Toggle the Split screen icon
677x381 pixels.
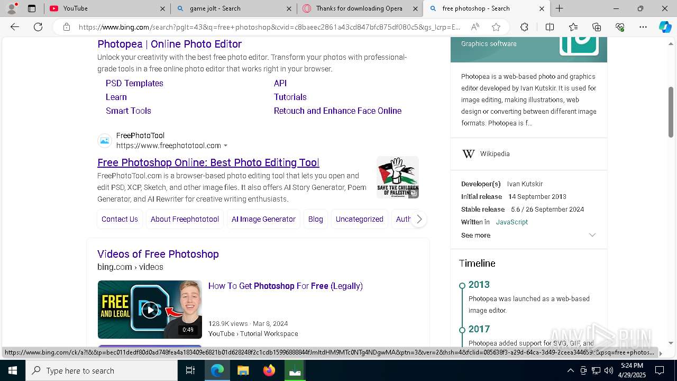(550, 27)
